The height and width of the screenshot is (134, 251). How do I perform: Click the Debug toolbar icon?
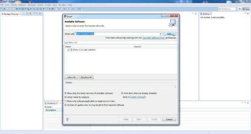17,9
